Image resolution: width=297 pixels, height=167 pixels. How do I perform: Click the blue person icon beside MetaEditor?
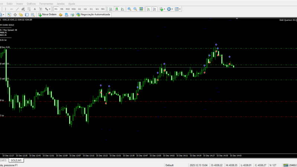66,14
